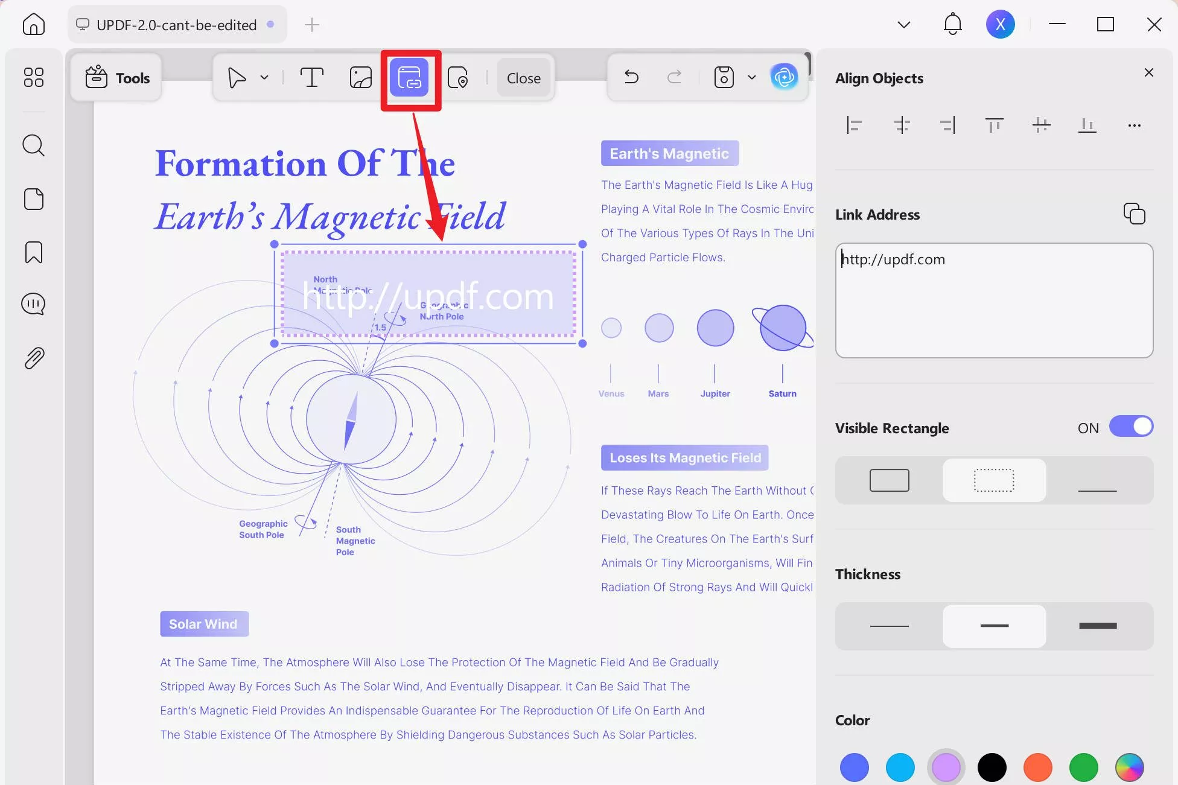1178x785 pixels.
Task: Show more align options with ellipsis
Action: click(x=1134, y=126)
